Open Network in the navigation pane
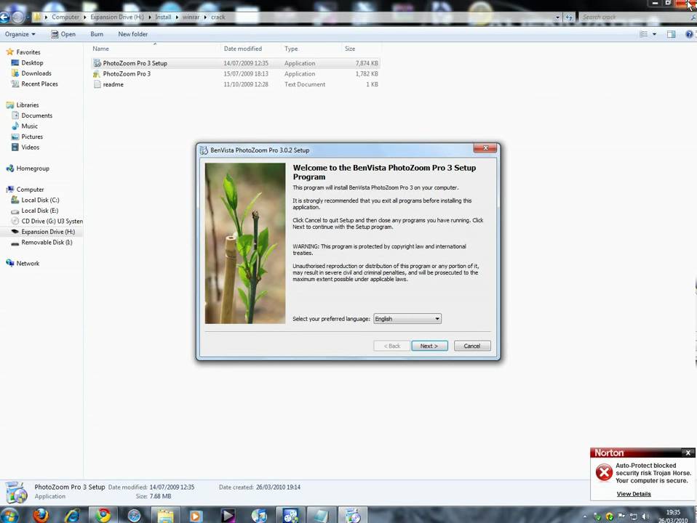The width and height of the screenshot is (697, 523). [28, 263]
